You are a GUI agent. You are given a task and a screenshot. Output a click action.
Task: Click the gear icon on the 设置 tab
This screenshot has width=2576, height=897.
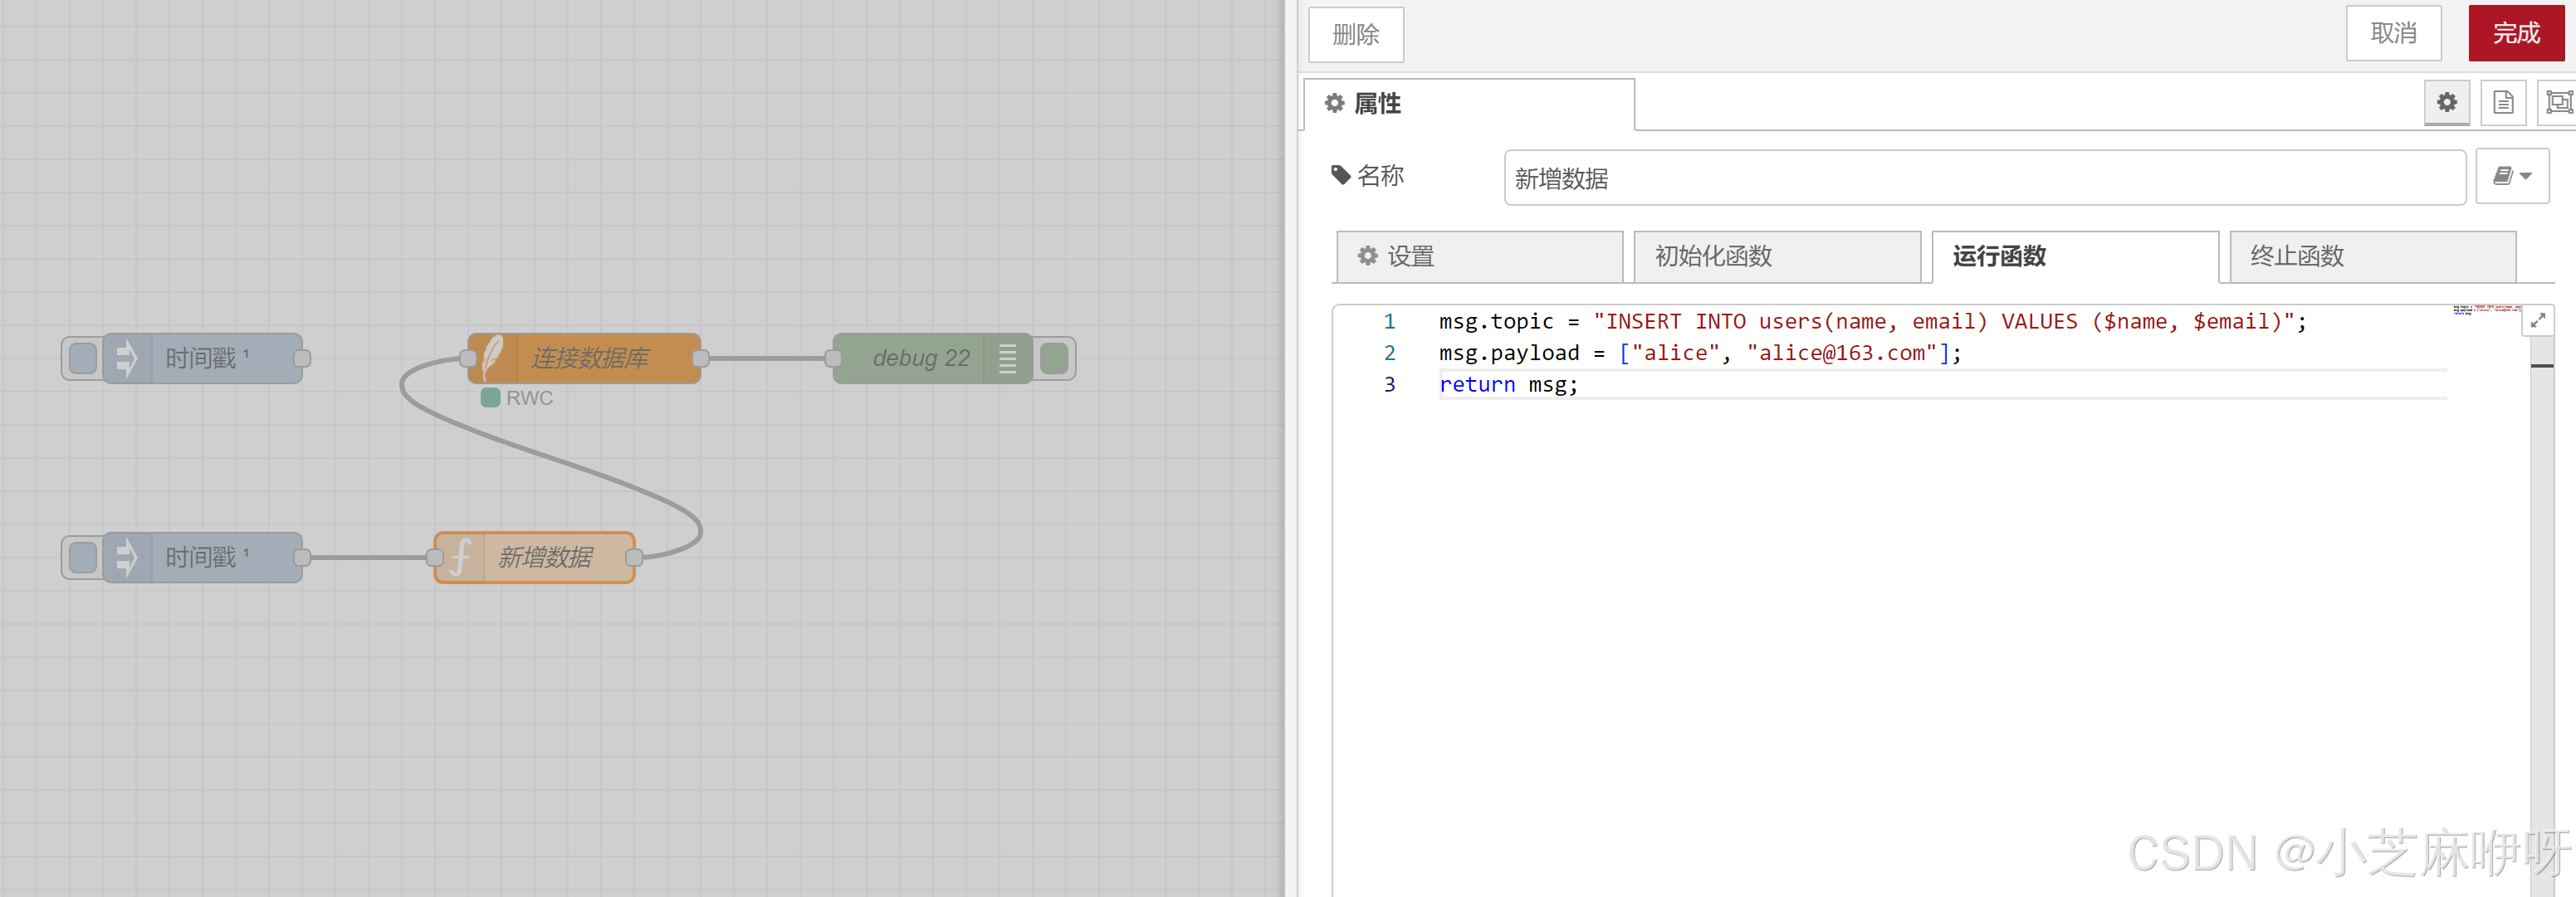(x=1367, y=256)
